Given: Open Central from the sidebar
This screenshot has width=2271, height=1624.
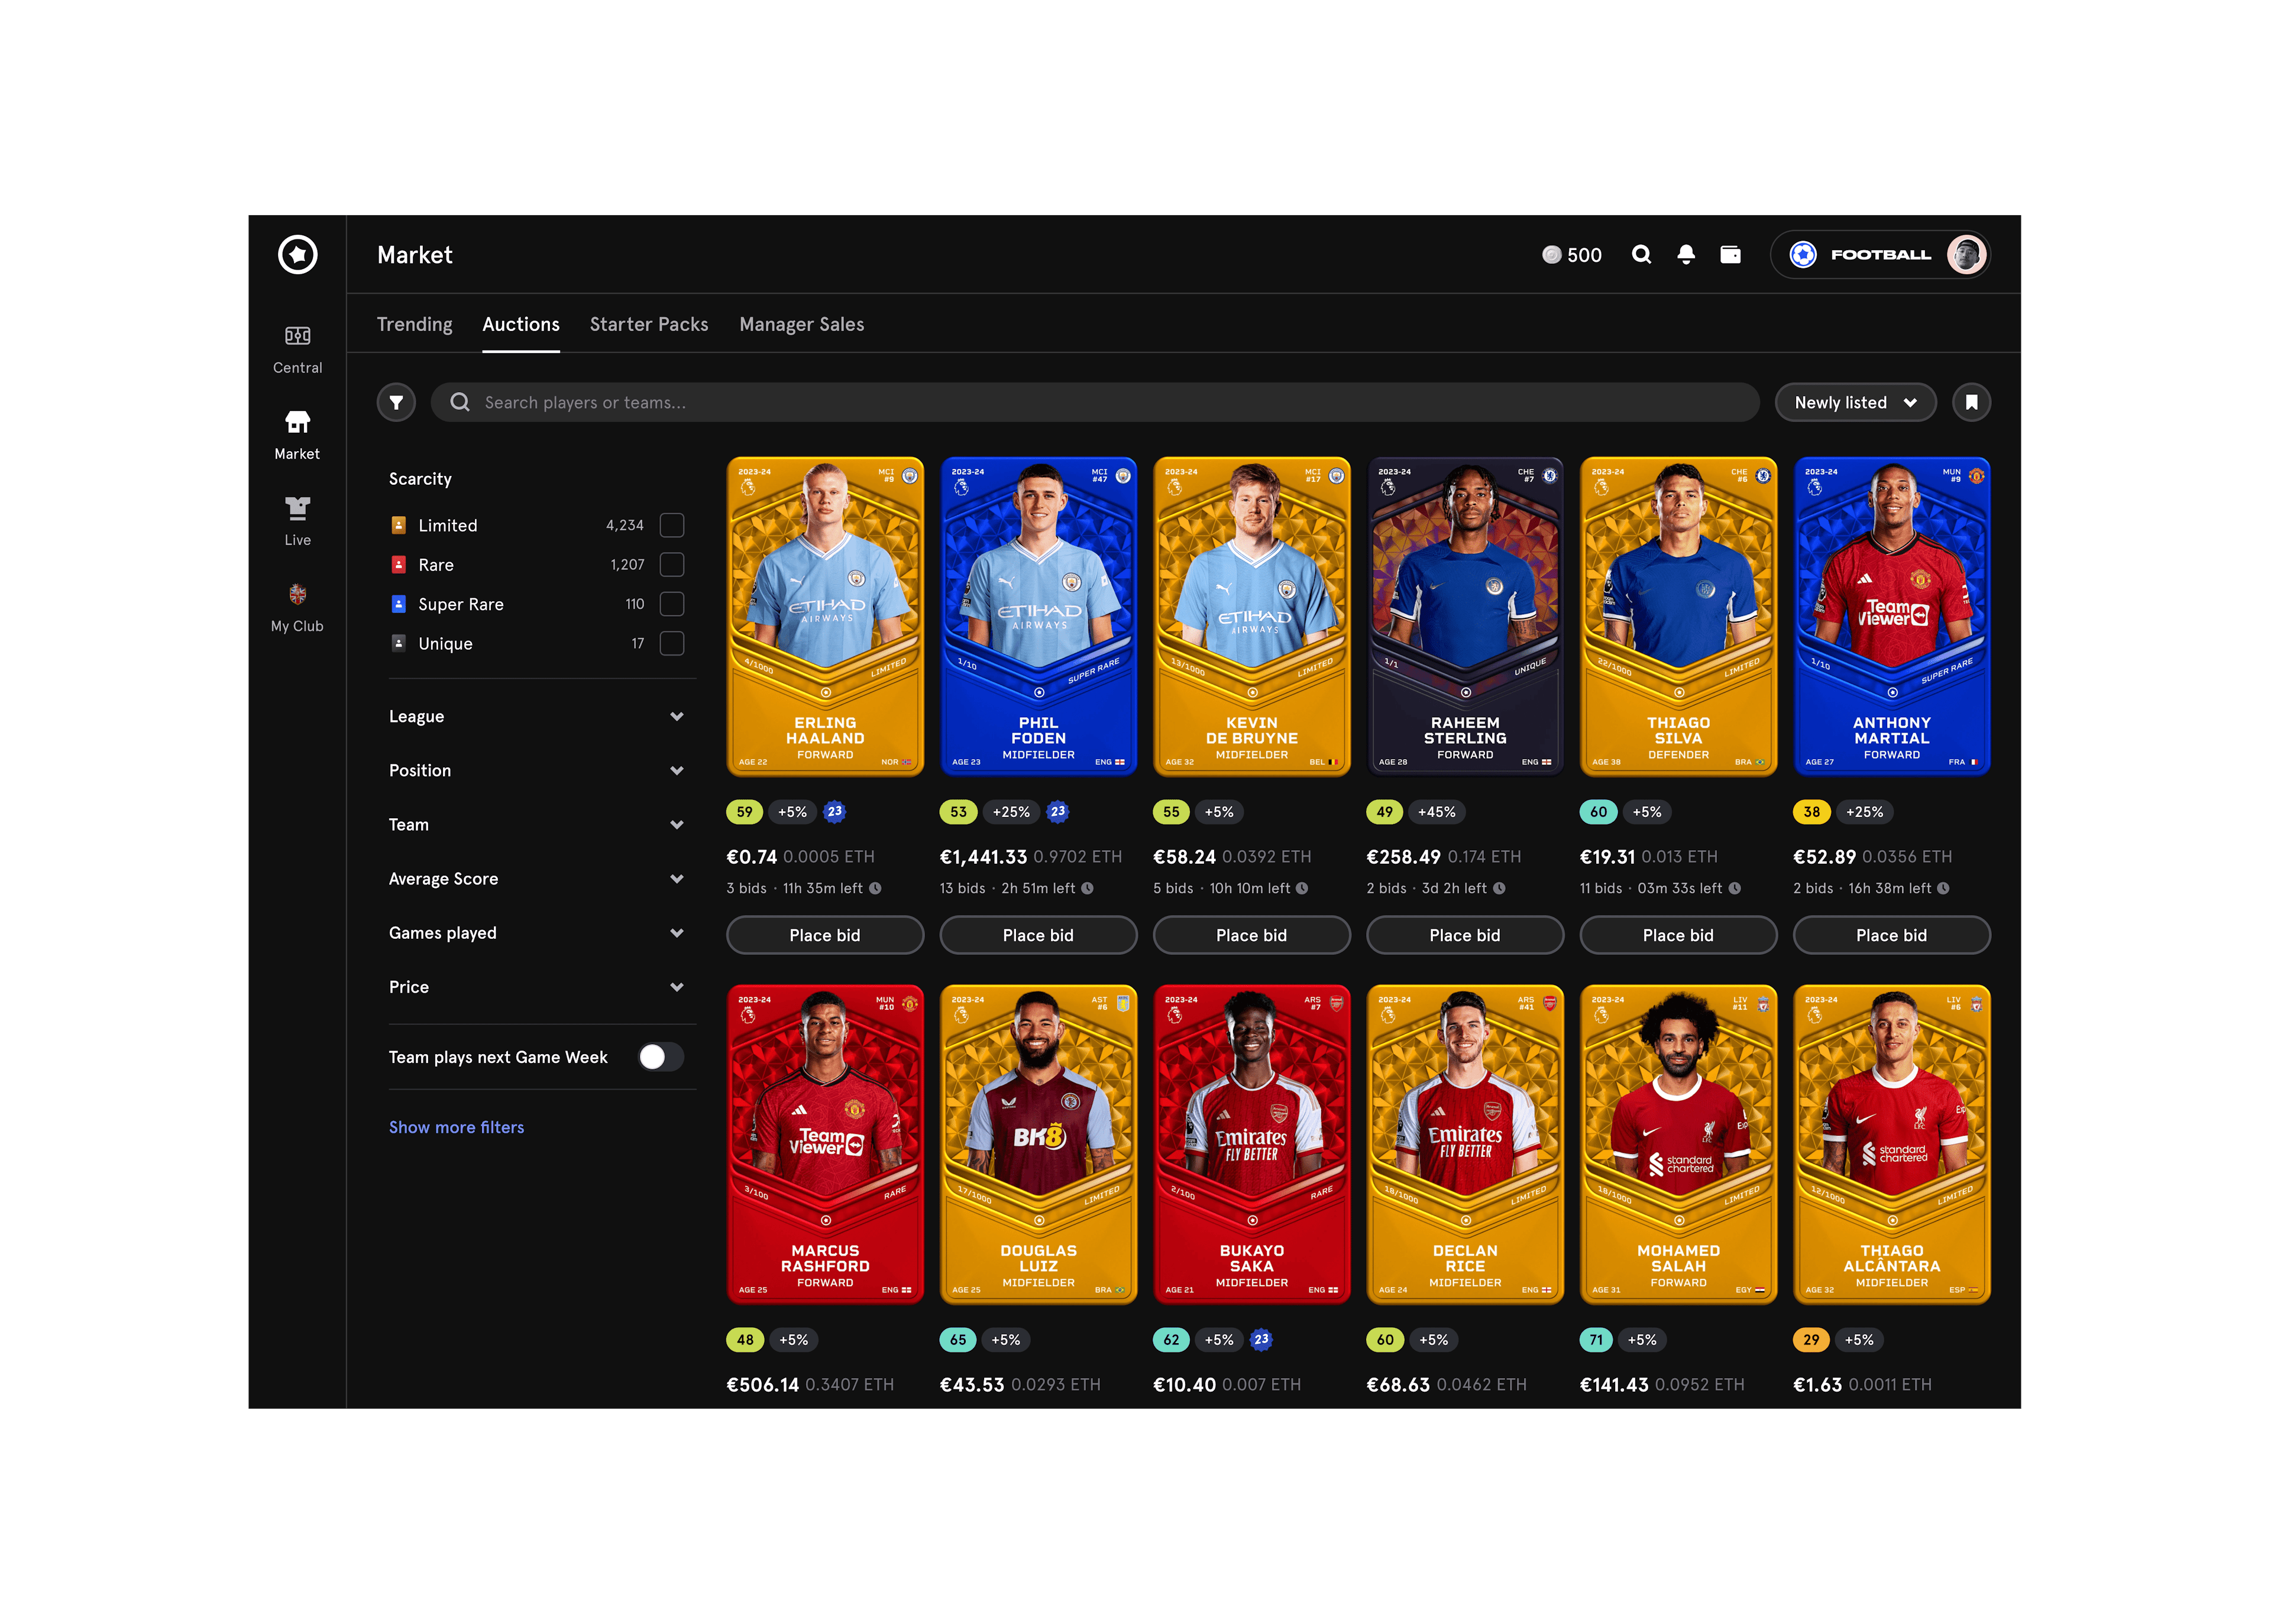Looking at the screenshot, I should 297,349.
